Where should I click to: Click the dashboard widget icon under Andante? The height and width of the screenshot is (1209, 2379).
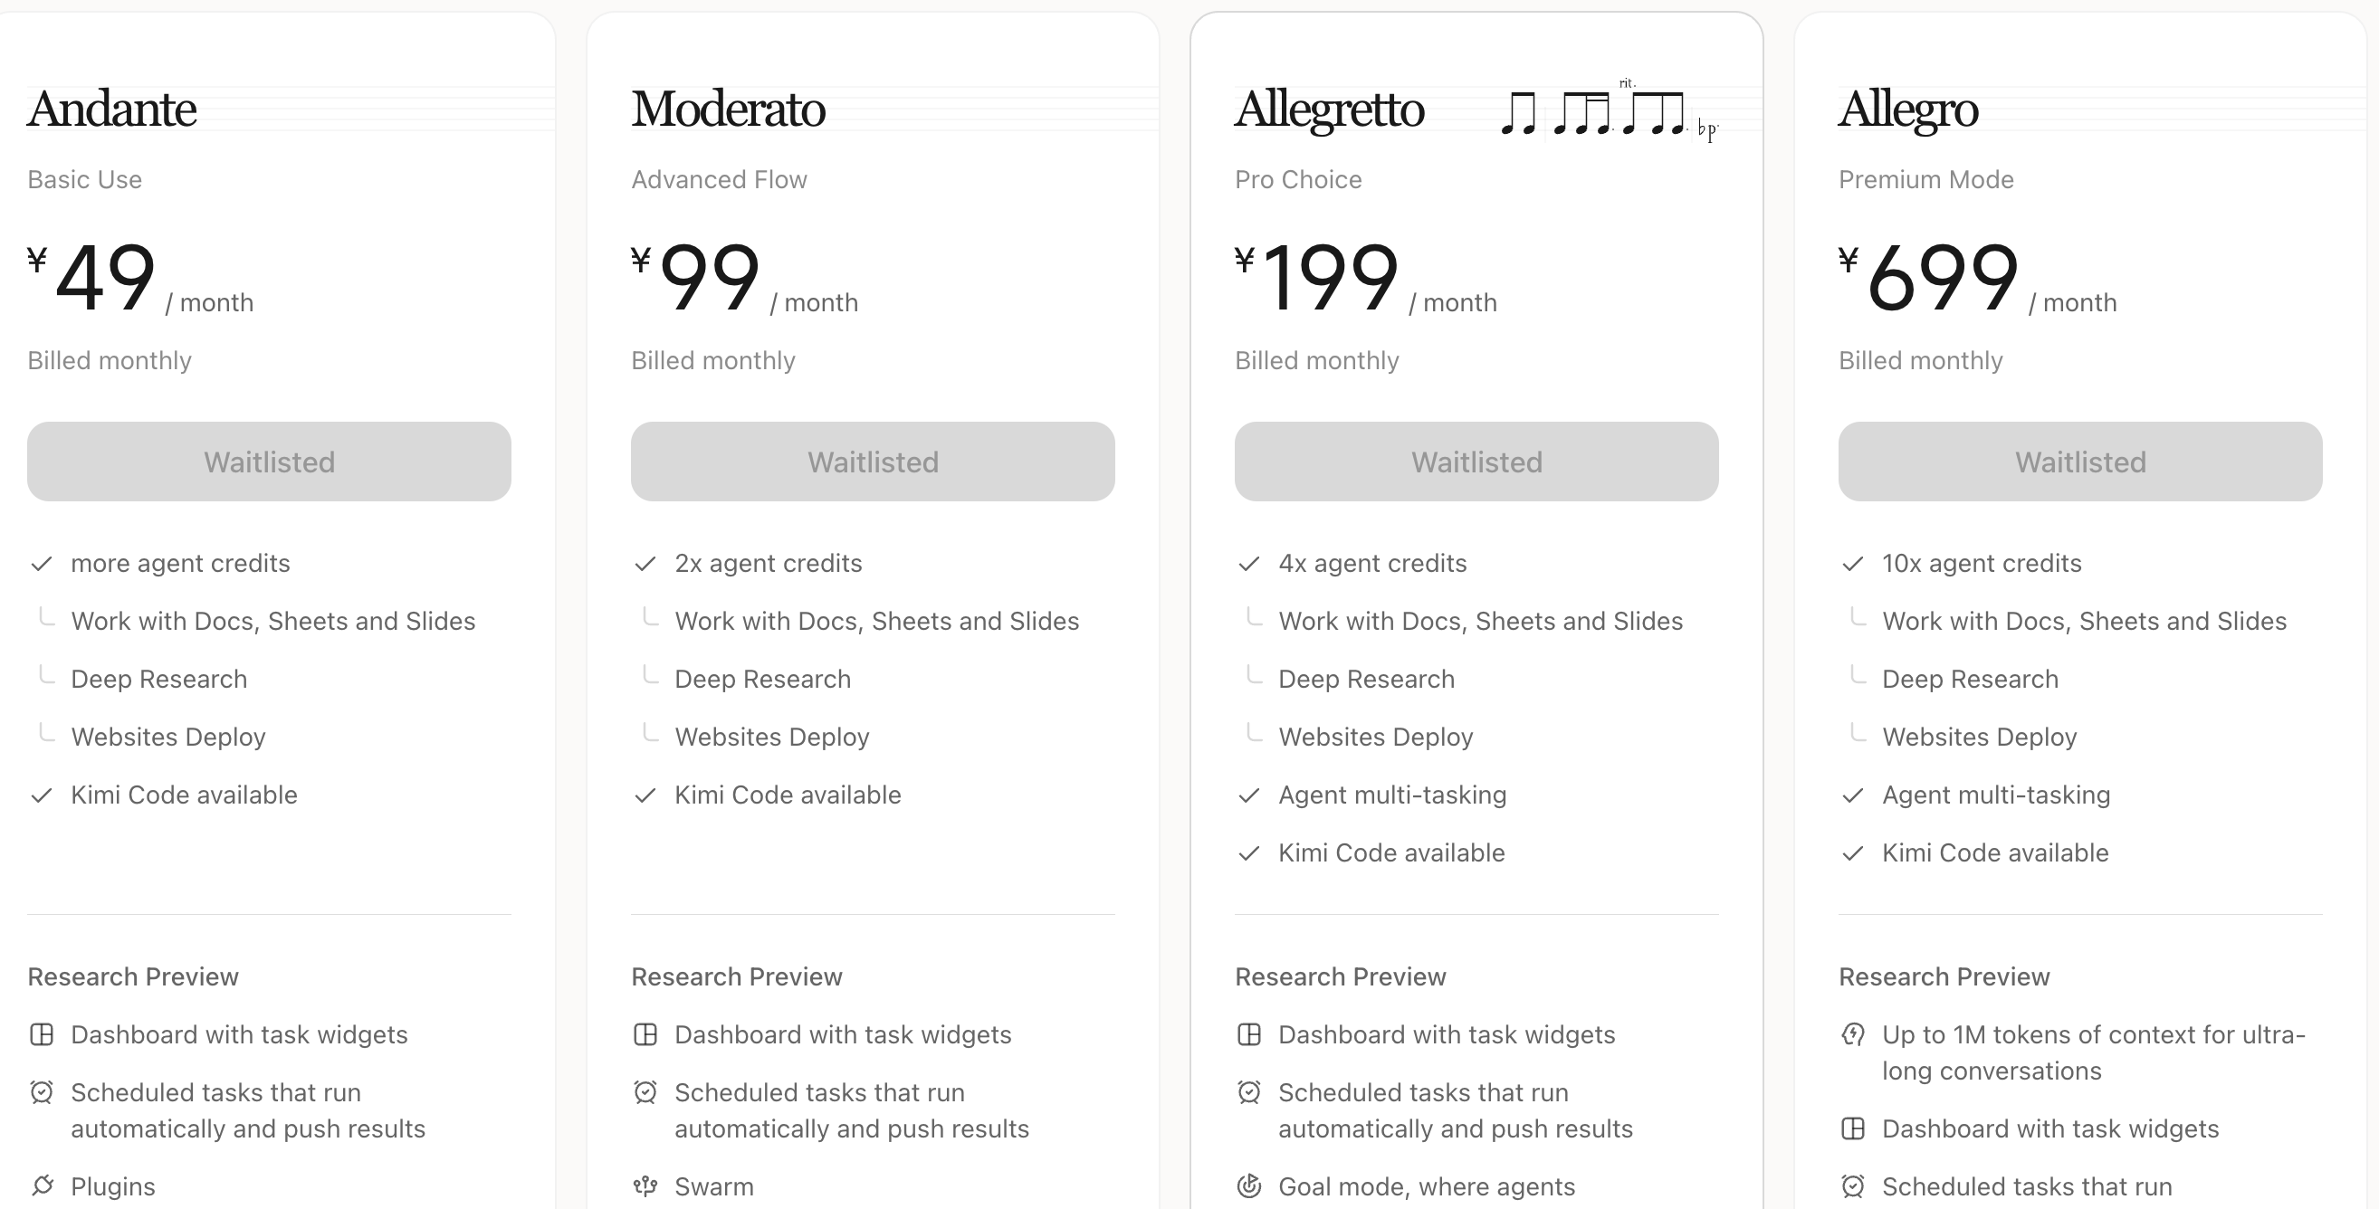click(x=42, y=1034)
